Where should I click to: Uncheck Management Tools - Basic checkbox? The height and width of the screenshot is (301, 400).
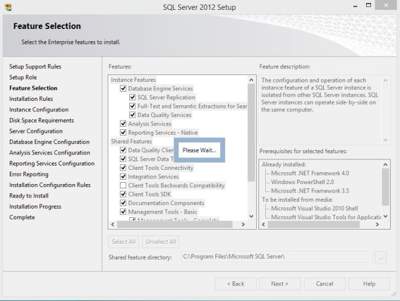(x=123, y=212)
